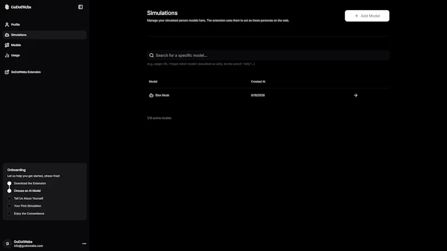Click the GoDotWebs brand name text
This screenshot has width=447, height=251.
tap(21, 7)
